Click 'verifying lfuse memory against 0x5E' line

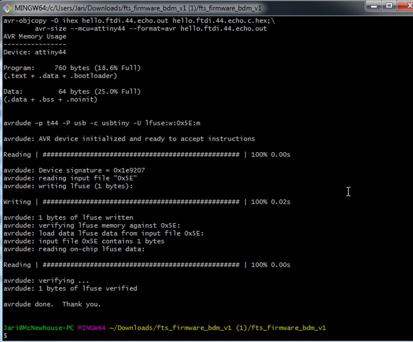tap(91, 226)
